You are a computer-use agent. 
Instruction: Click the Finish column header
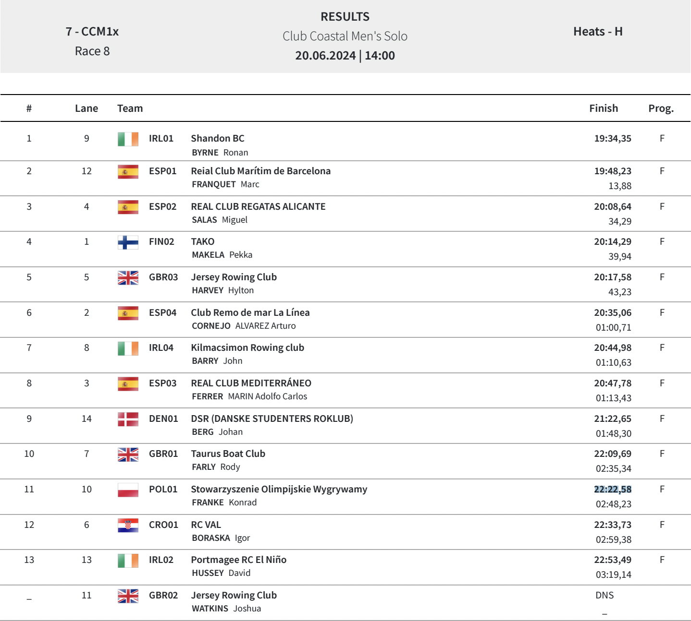click(604, 108)
